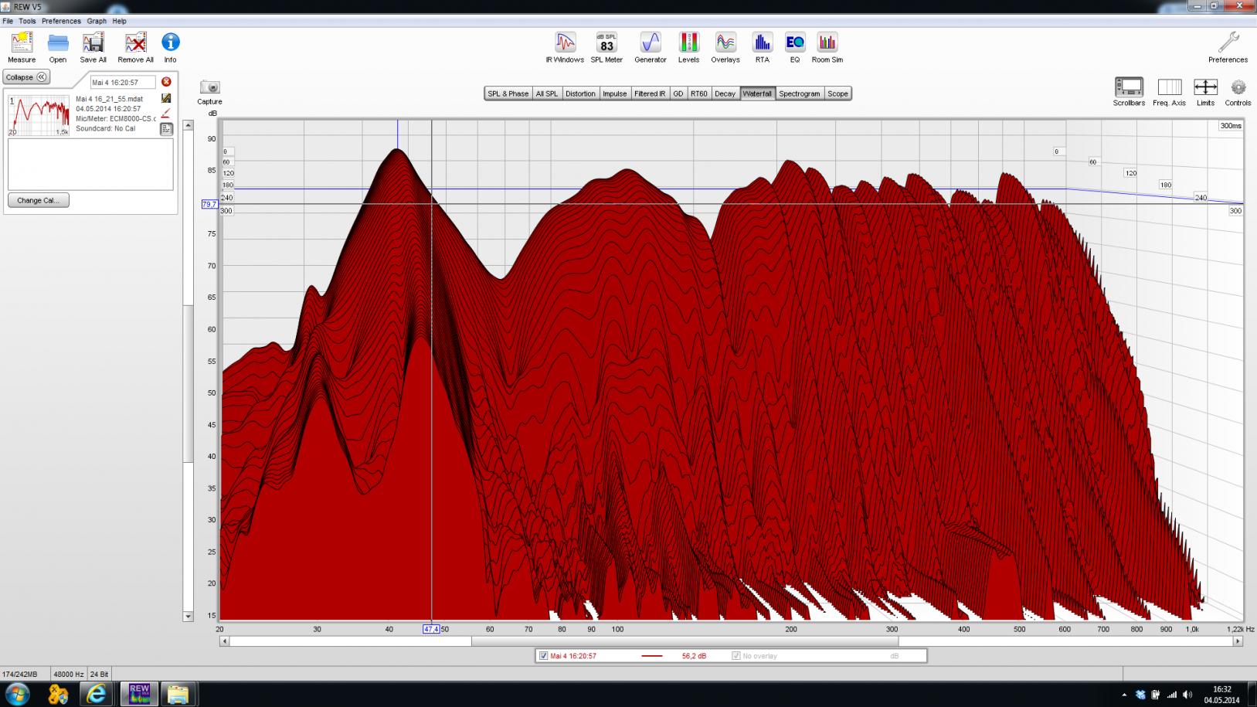Screen dimensions: 1257x707
Task: Collapse the measurements side panel
Action: (x=27, y=77)
